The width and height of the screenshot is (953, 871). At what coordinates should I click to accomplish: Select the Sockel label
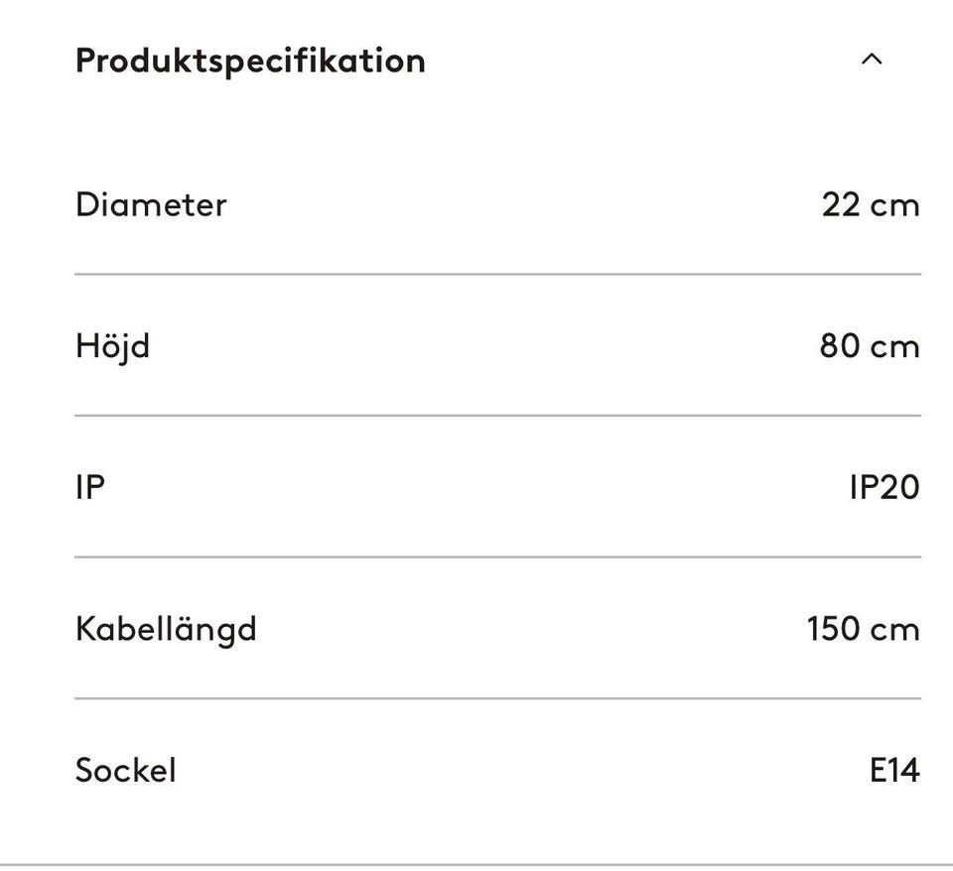click(x=125, y=770)
